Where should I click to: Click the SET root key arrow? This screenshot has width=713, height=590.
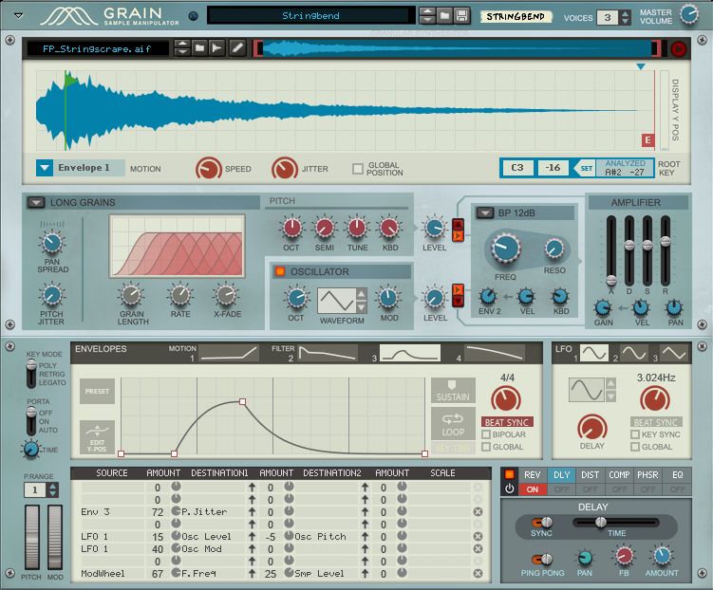click(x=584, y=168)
